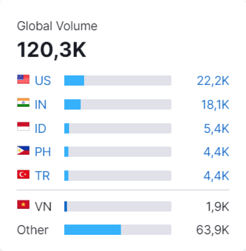This screenshot has height=251, width=246.
Task: Click the Philippines flag icon
Action: (x=23, y=150)
